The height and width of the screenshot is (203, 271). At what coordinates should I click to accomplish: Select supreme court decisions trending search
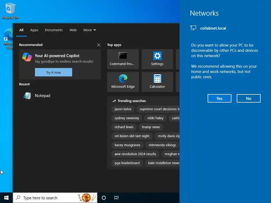[x=158, y=109]
